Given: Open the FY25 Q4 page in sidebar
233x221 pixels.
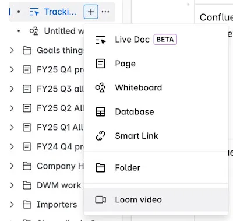Looking at the screenshot, I should [60, 69].
